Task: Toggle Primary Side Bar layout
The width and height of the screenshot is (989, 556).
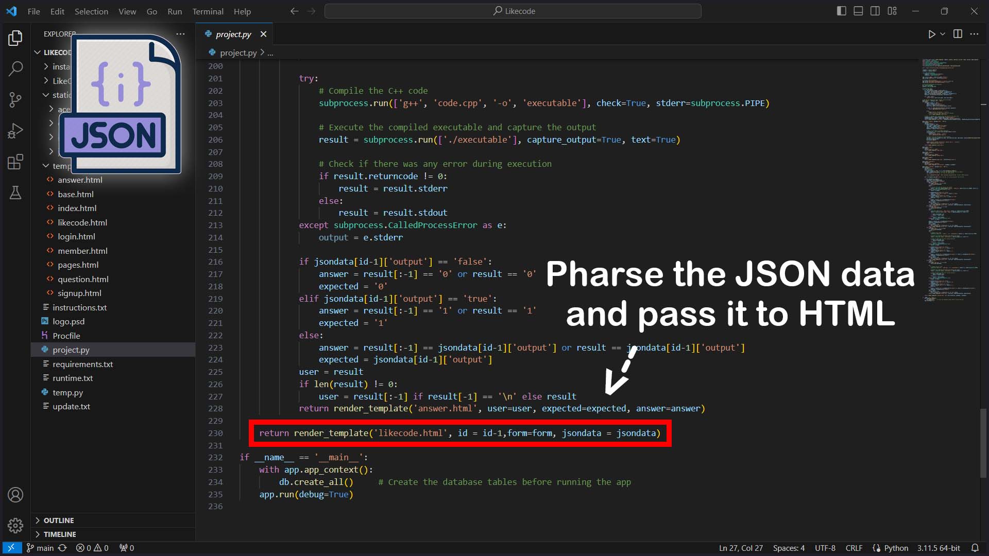Action: 842,11
